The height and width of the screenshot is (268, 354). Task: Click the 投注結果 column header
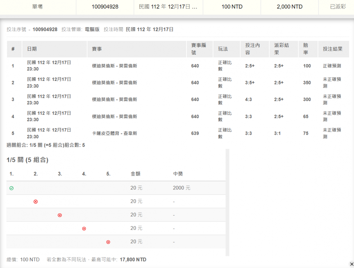click(332, 49)
